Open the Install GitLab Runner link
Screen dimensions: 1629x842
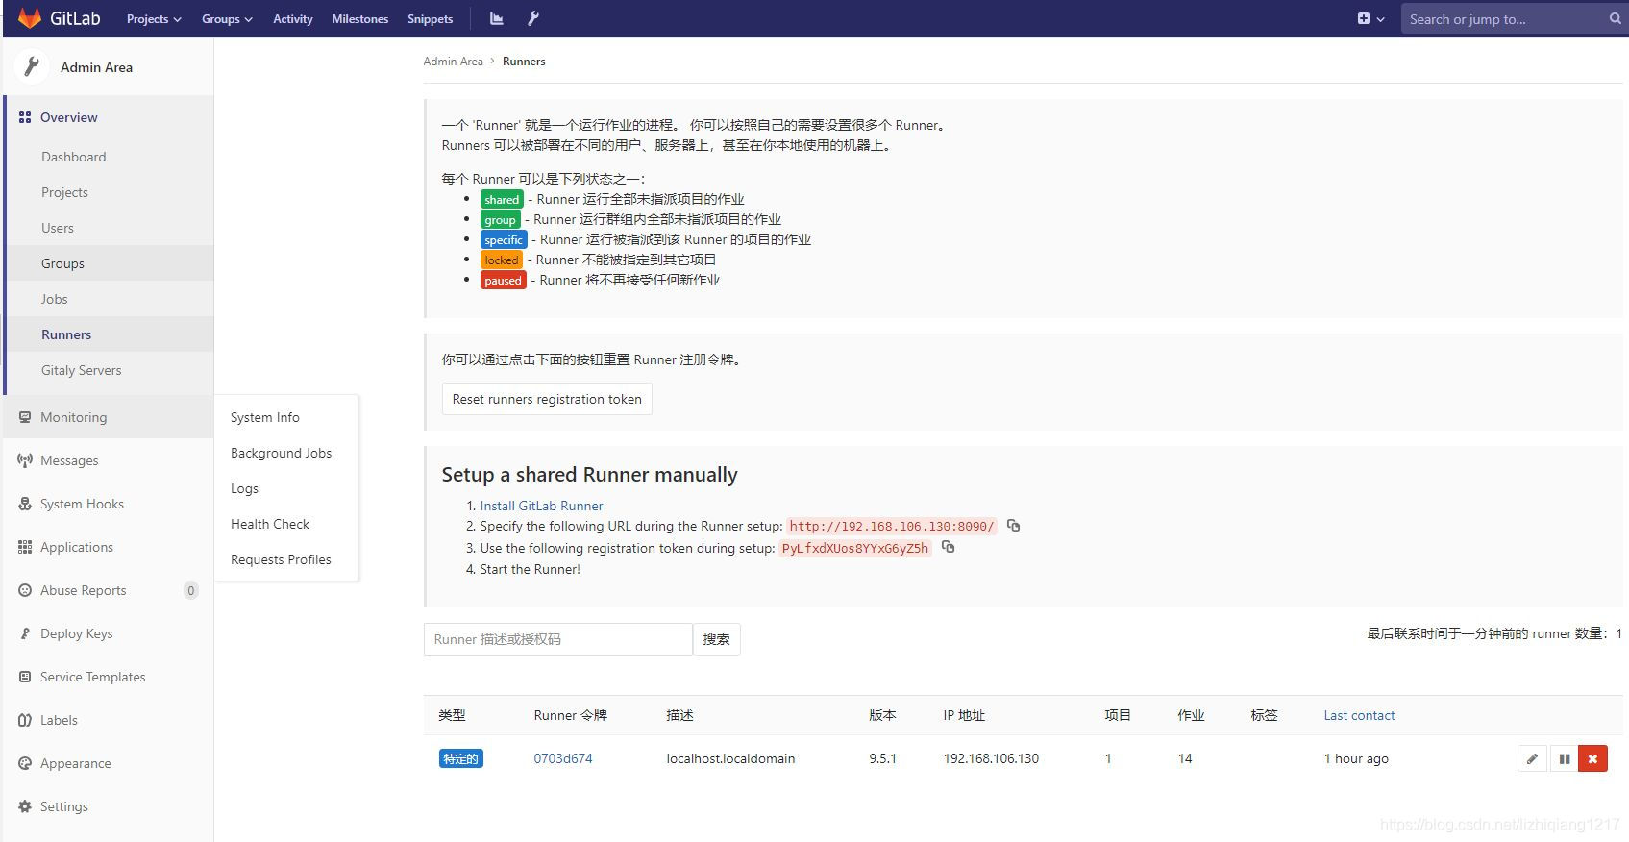[x=541, y=506]
